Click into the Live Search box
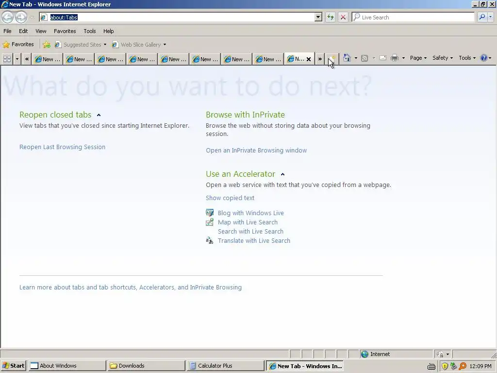This screenshot has width=497, height=373. (x=413, y=17)
